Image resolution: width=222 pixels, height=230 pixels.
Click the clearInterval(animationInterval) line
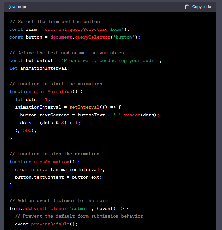[60, 170]
